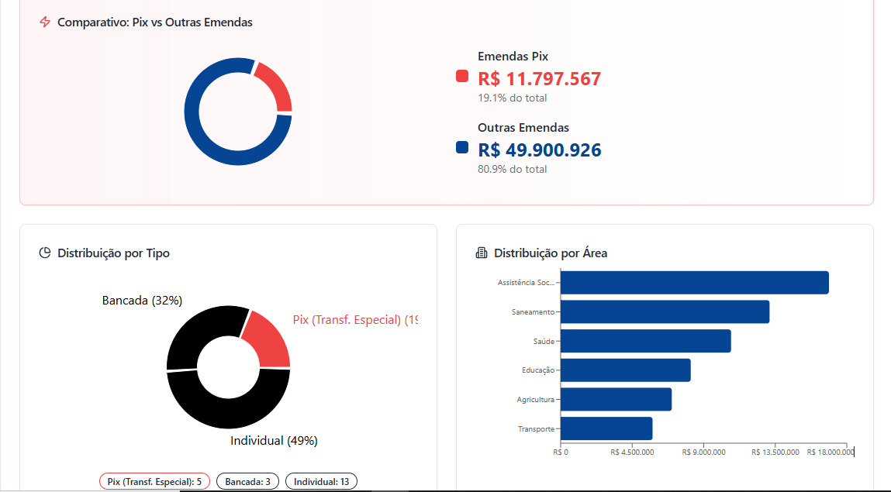Click the Individual (49%) chart label
Image resolution: width=891 pixels, height=492 pixels.
[274, 441]
